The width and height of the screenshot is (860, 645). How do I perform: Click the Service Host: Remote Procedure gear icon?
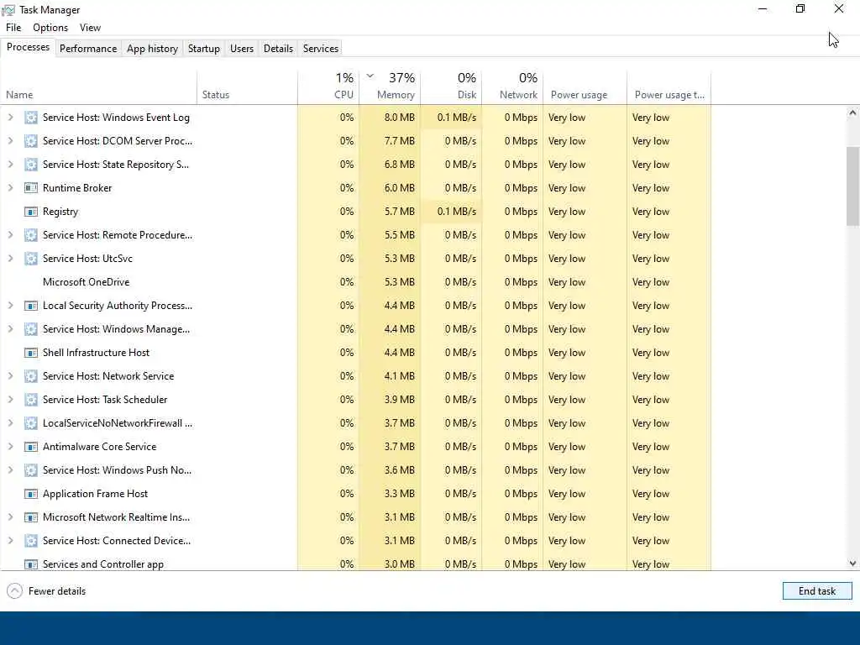point(31,235)
